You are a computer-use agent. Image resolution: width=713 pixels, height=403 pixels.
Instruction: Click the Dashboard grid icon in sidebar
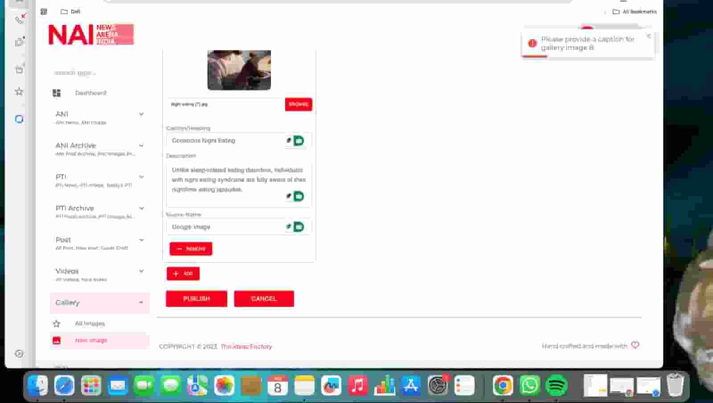[x=57, y=93]
